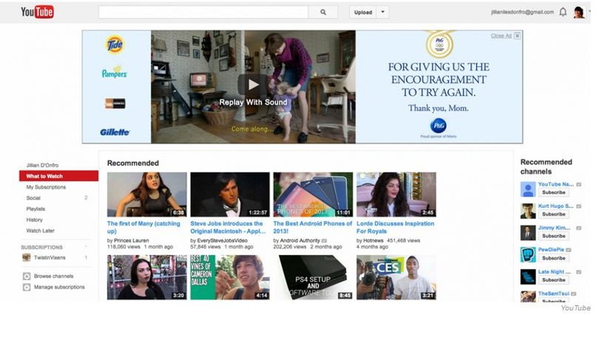Open My Subscriptions in sidebar
This screenshot has height=344, width=597.
tap(46, 187)
